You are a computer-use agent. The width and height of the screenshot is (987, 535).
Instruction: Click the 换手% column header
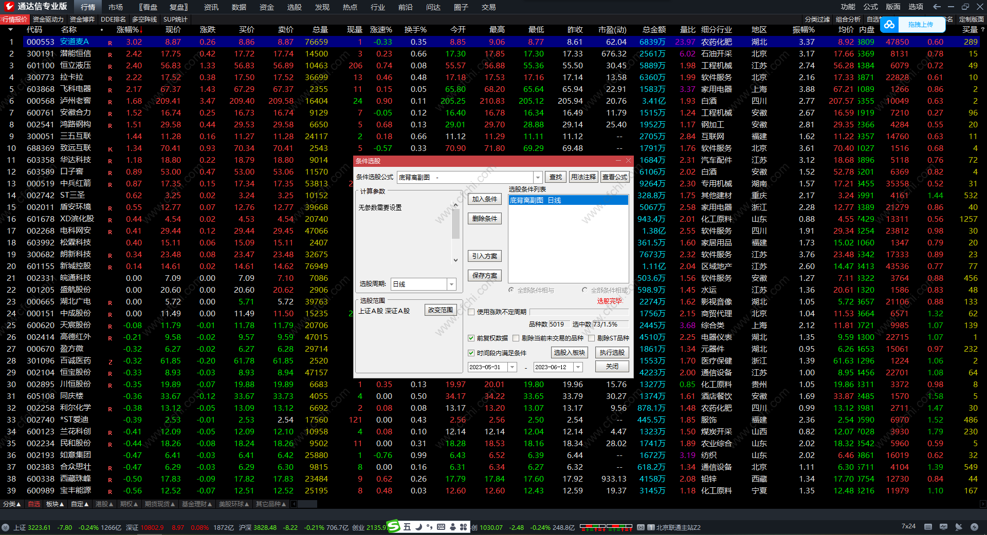415,30
